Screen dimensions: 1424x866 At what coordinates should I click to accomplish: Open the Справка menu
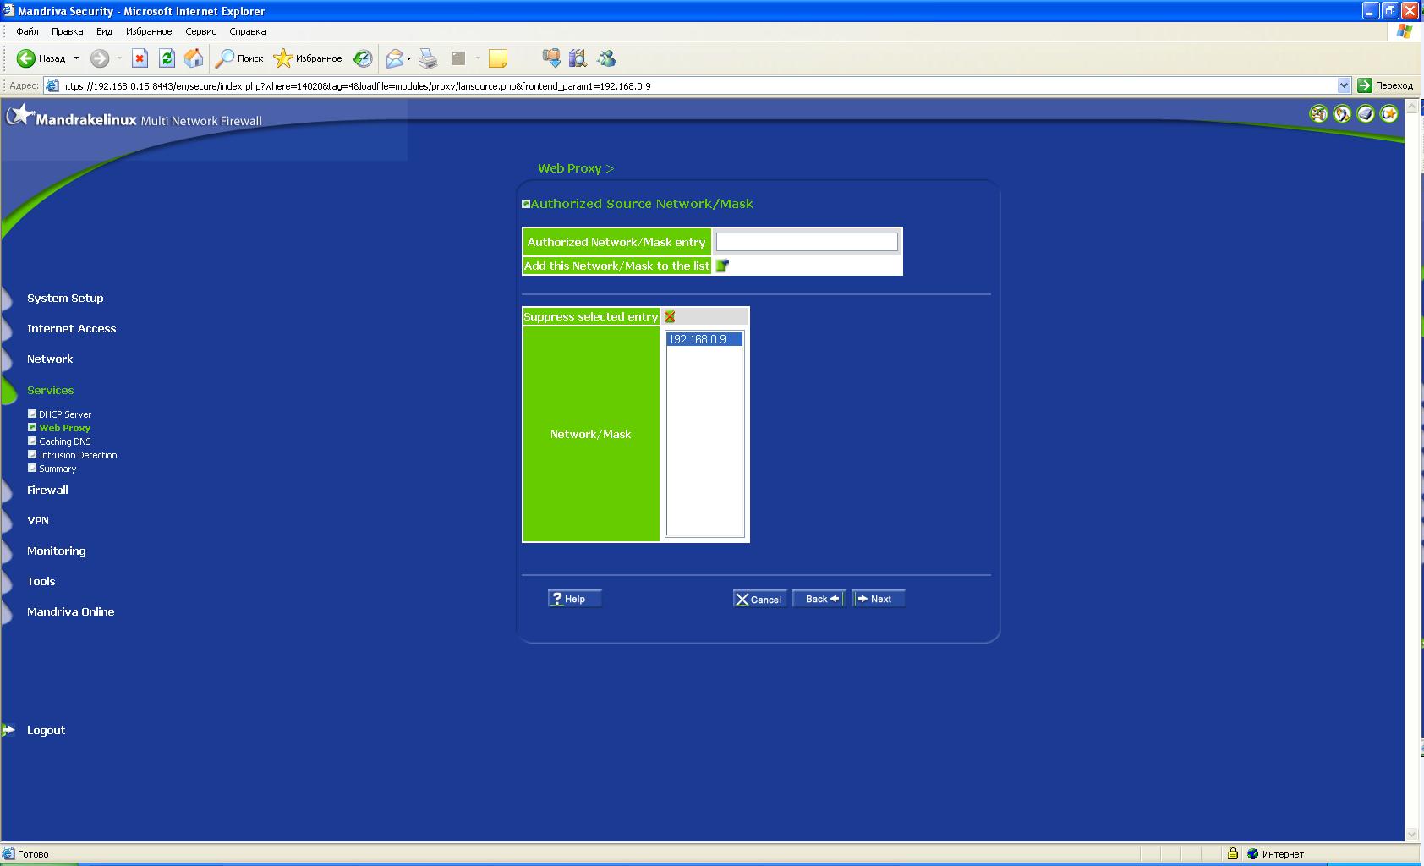(247, 31)
